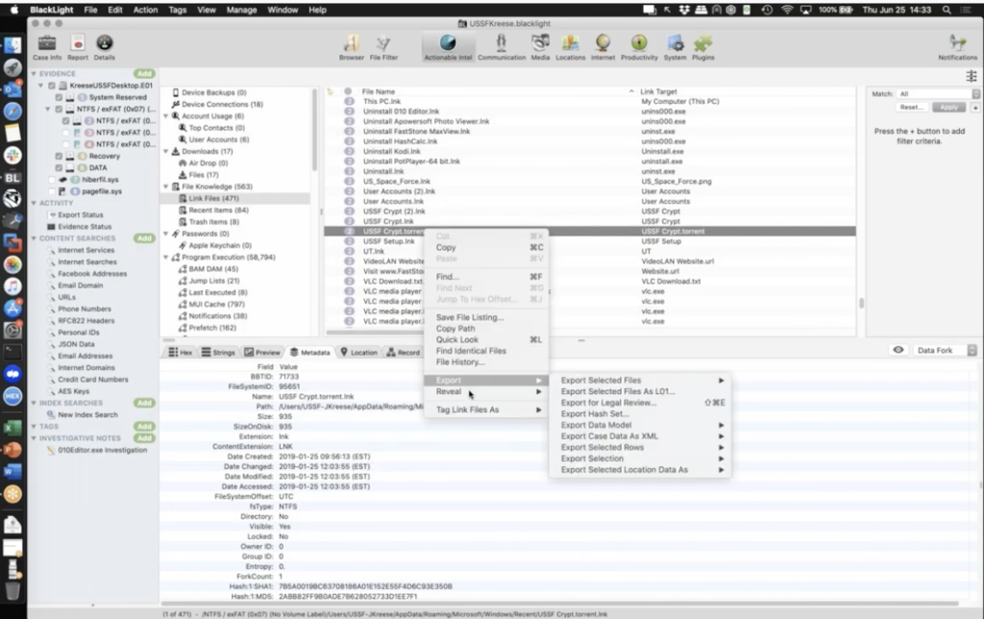The image size is (984, 619).
Task: Click Spotlight search icon in menu bar
Action: pyautogui.click(x=947, y=10)
